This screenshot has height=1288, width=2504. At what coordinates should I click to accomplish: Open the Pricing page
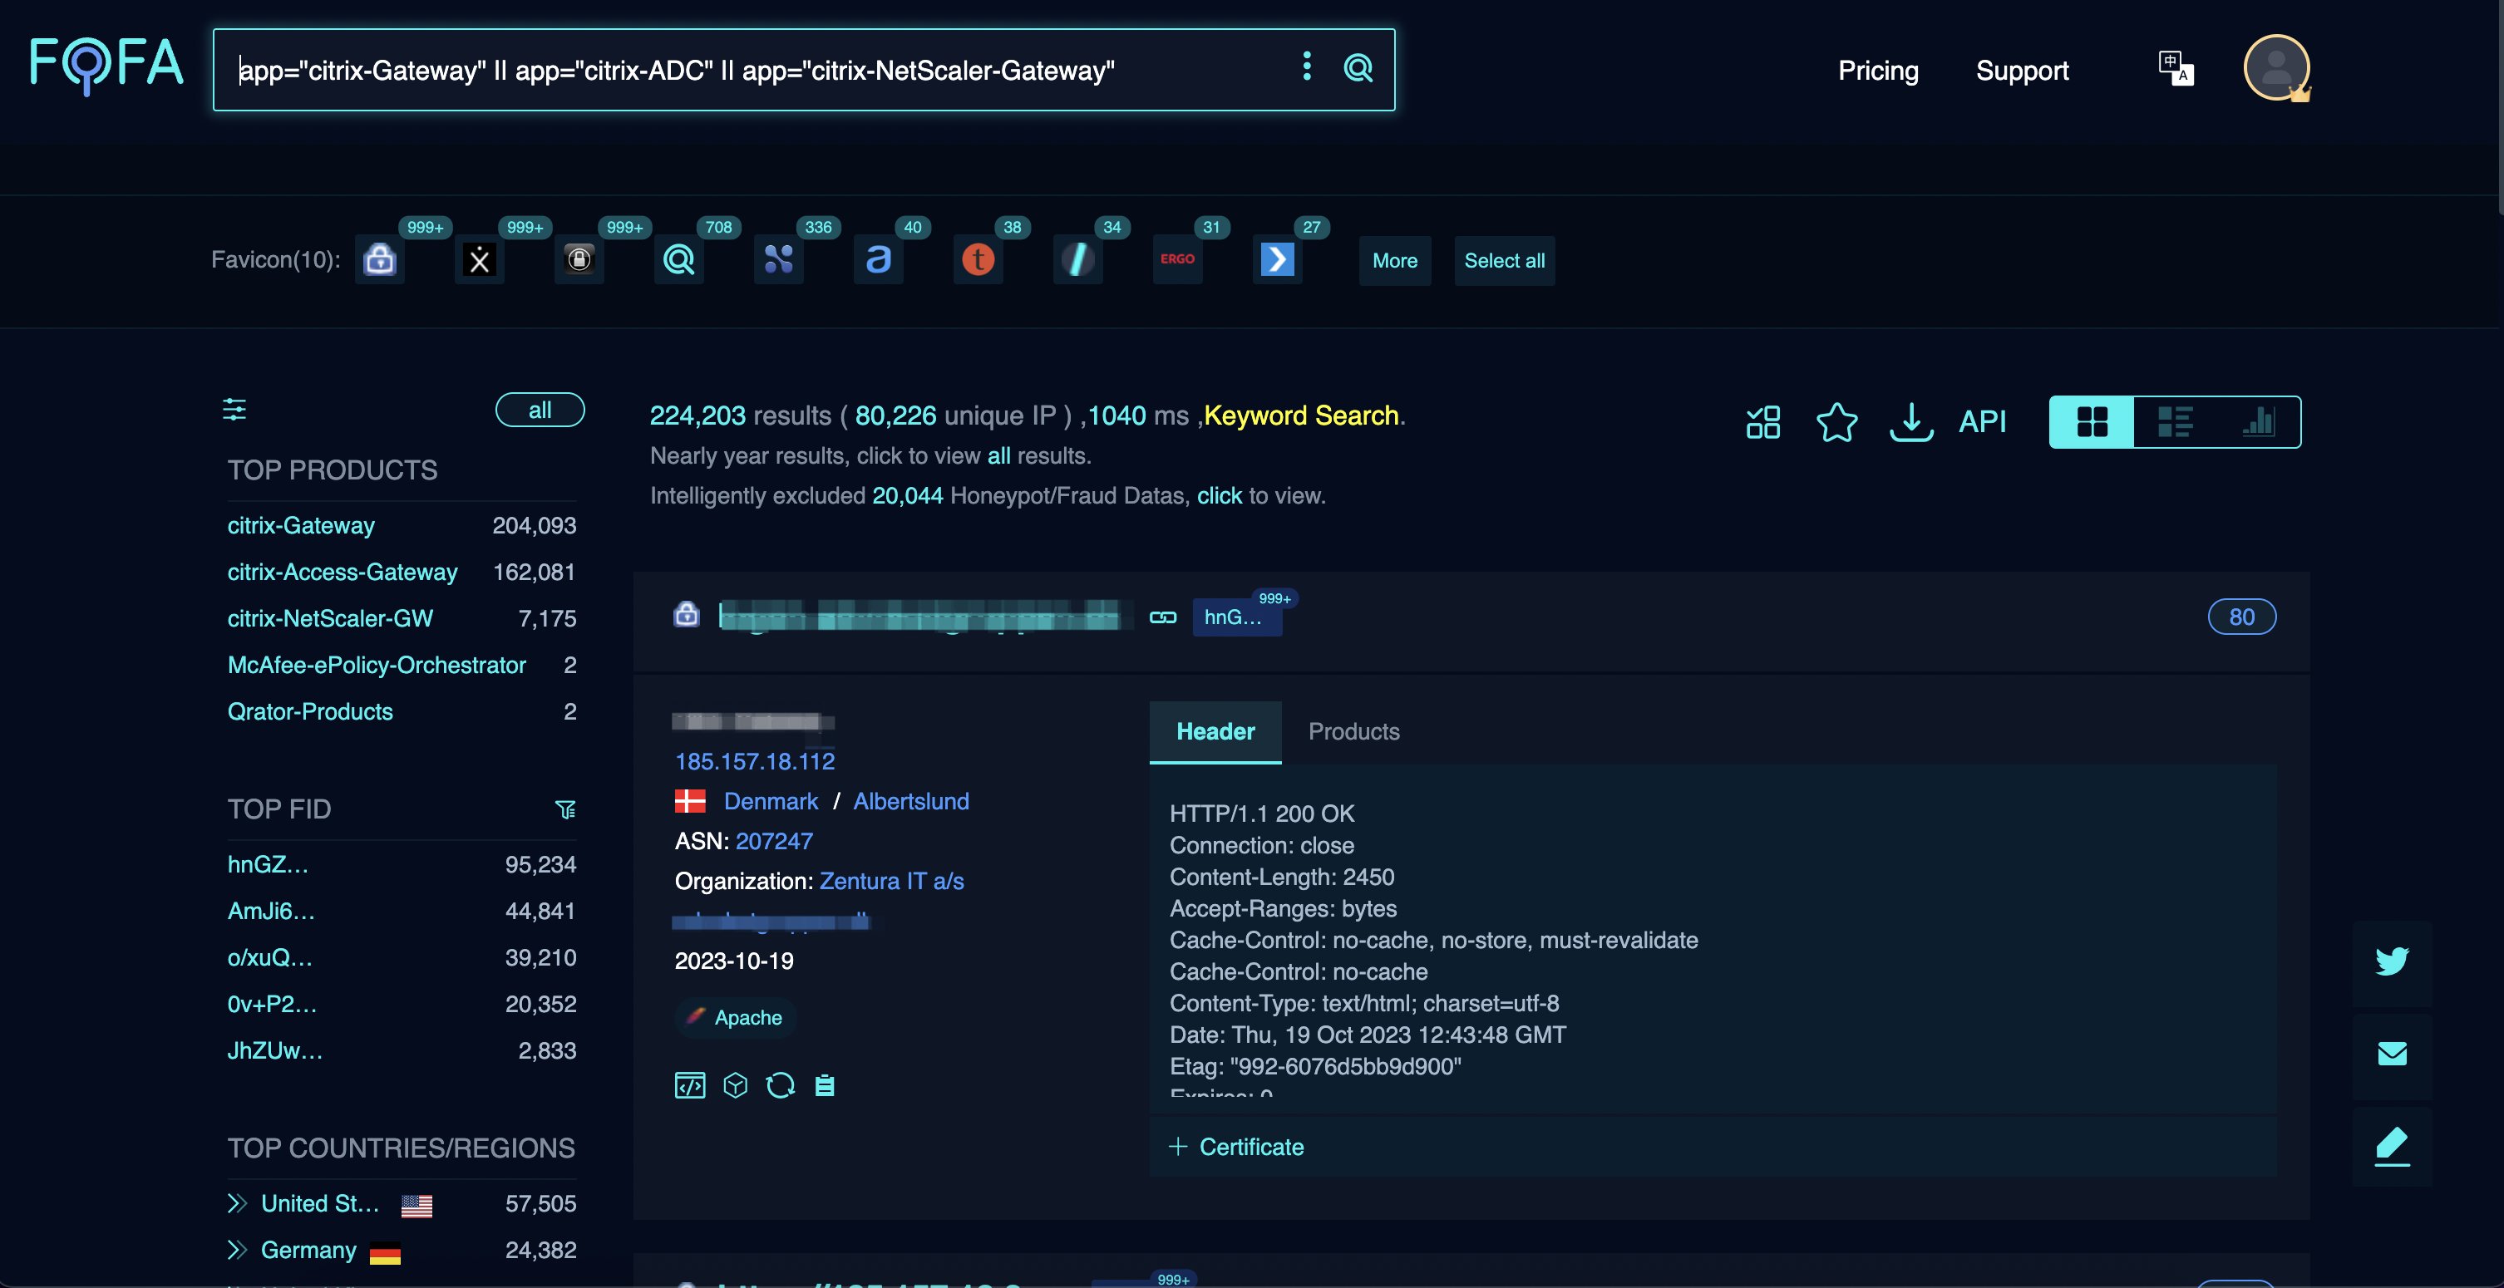1878,70
